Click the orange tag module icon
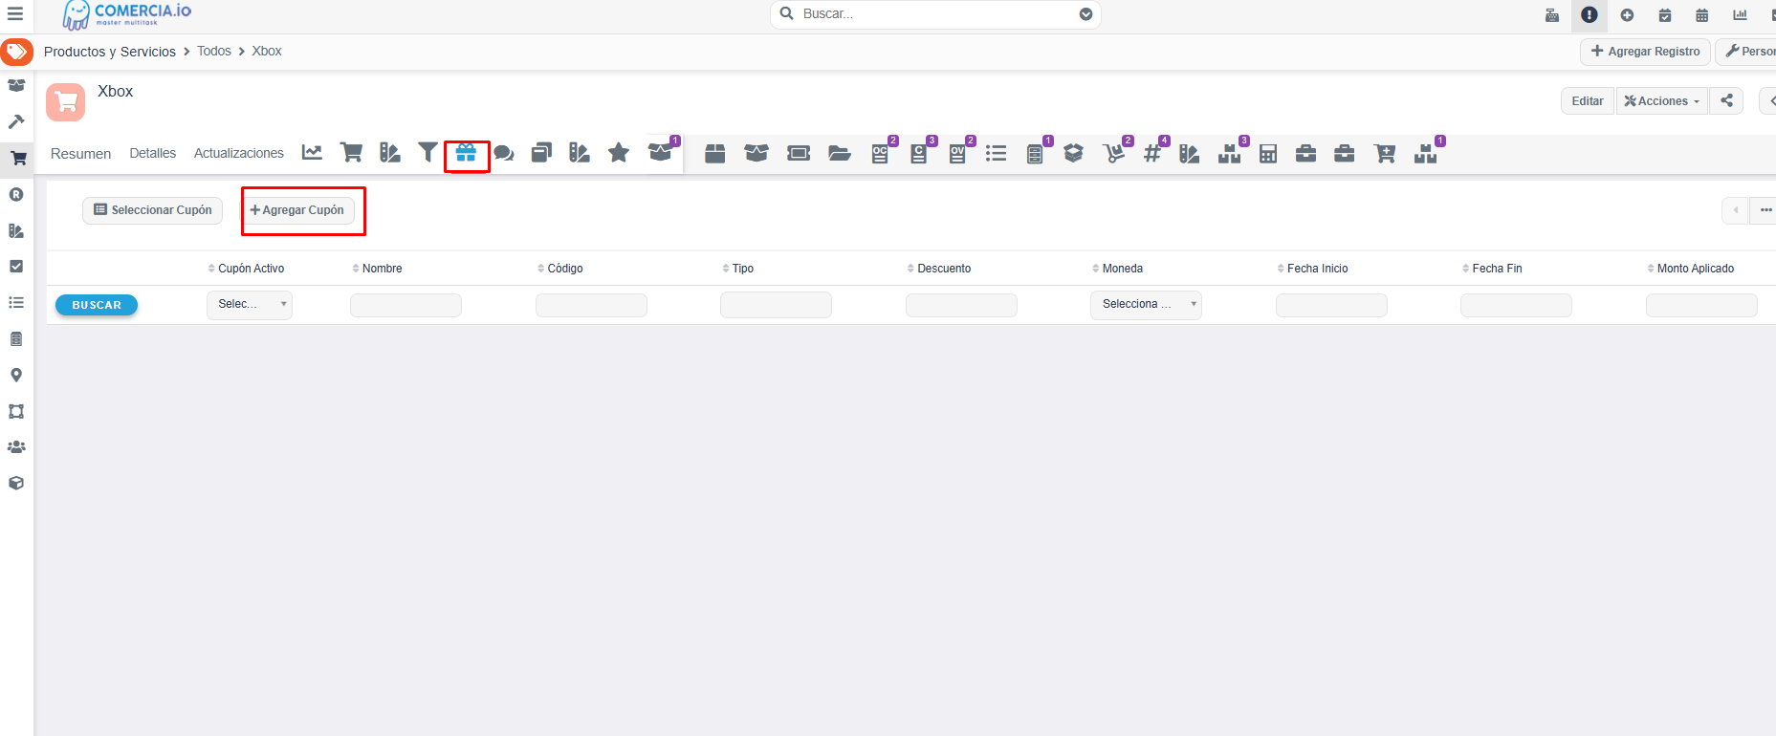The width and height of the screenshot is (1776, 736). coord(16,52)
